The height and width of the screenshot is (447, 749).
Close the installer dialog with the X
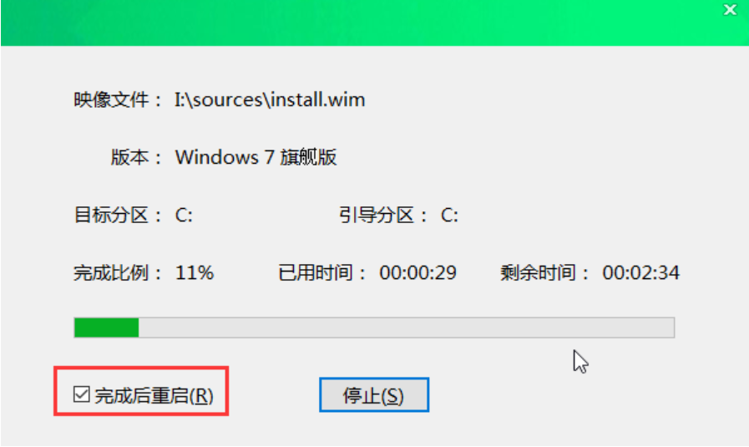[730, 9]
